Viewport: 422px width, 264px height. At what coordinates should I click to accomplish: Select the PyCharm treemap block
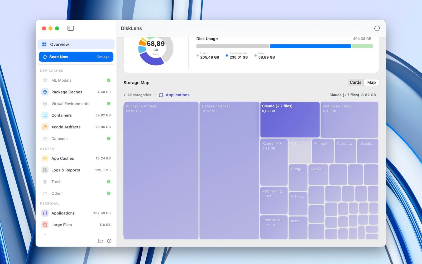tap(274, 200)
